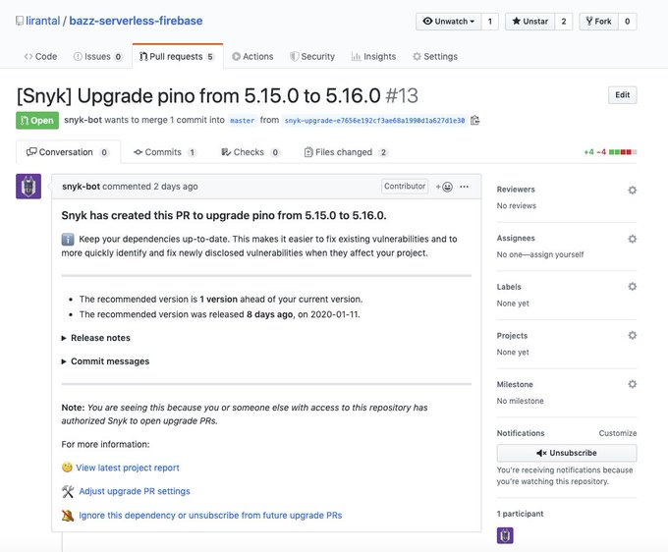Copy the branch name with clipboard icon
The height and width of the screenshot is (552, 668).
point(475,121)
